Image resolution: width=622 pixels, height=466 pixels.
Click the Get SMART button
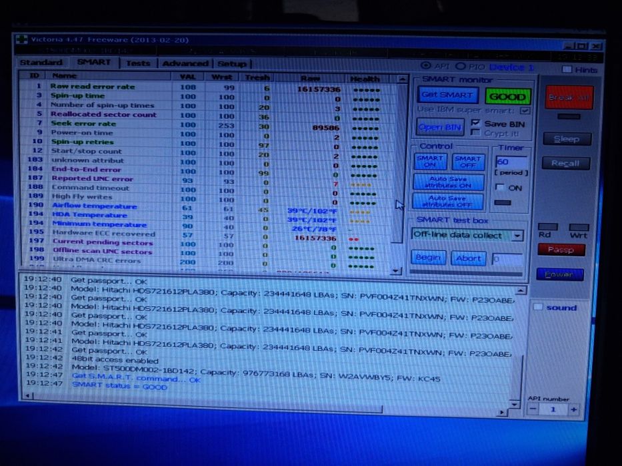(x=447, y=95)
